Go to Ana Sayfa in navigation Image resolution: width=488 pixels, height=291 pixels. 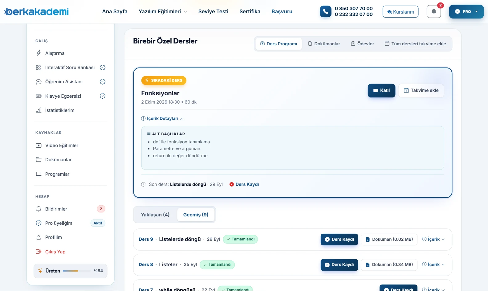coord(115,11)
